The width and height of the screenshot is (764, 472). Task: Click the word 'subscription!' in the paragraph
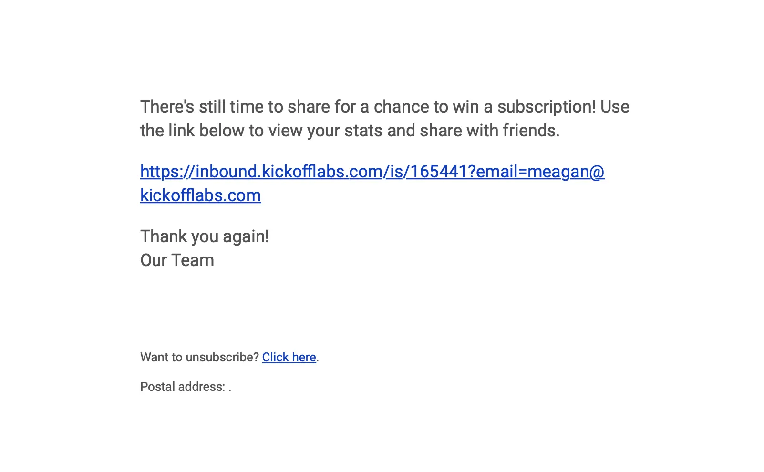pyautogui.click(x=547, y=107)
